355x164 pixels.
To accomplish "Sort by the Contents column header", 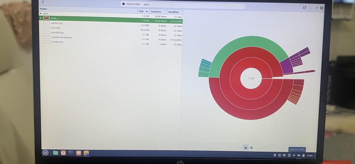I will tap(158, 12).
